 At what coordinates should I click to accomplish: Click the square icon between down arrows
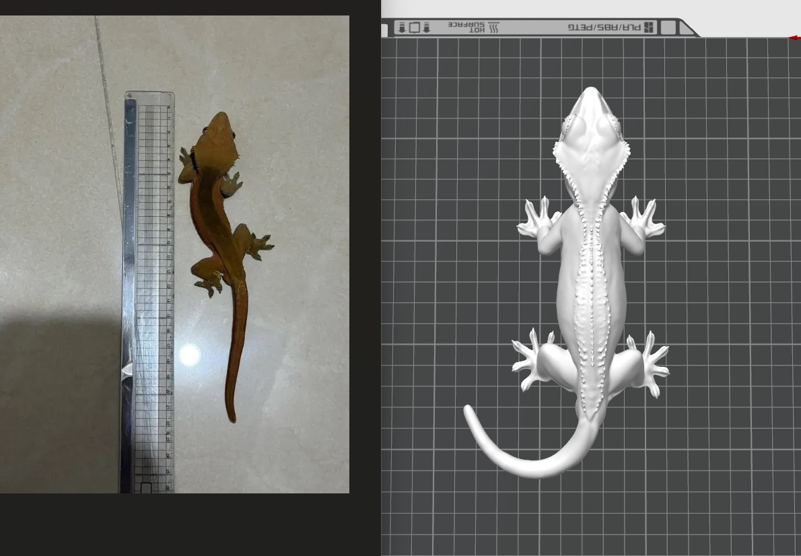tap(415, 28)
